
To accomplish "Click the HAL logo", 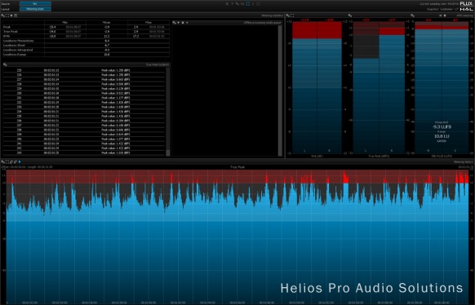I will [466, 10].
